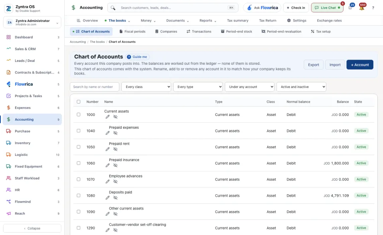Expand Zyntra Administrator account switcher
This screenshot has height=235, width=383.
coord(32,22)
